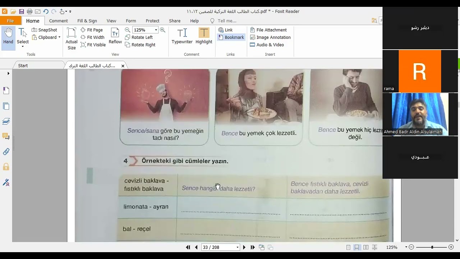
Task: Add a Bookmark from the Links group
Action: (x=231, y=37)
